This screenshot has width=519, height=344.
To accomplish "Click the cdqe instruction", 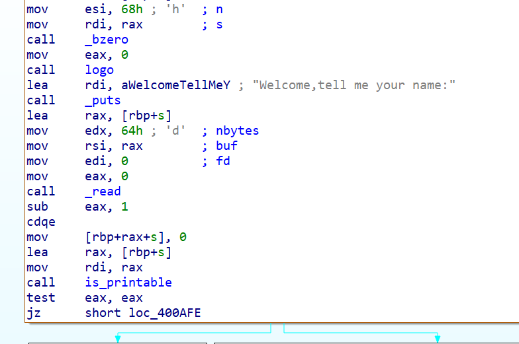I will [41, 222].
